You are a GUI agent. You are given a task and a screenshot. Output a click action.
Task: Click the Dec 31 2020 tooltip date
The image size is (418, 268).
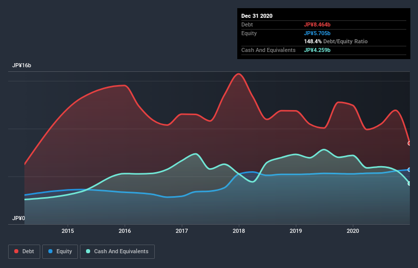click(x=257, y=16)
